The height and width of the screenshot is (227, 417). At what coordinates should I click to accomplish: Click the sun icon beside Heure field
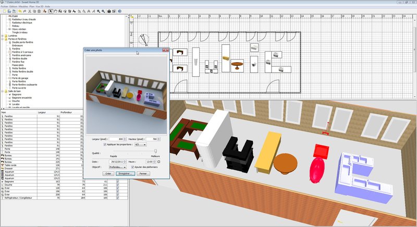click(x=158, y=162)
